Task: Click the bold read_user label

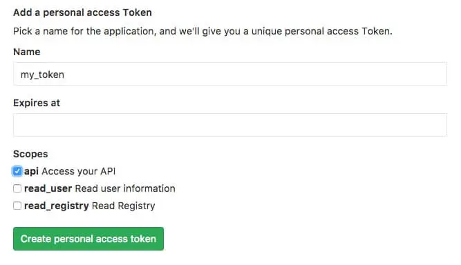Action: tap(48, 188)
